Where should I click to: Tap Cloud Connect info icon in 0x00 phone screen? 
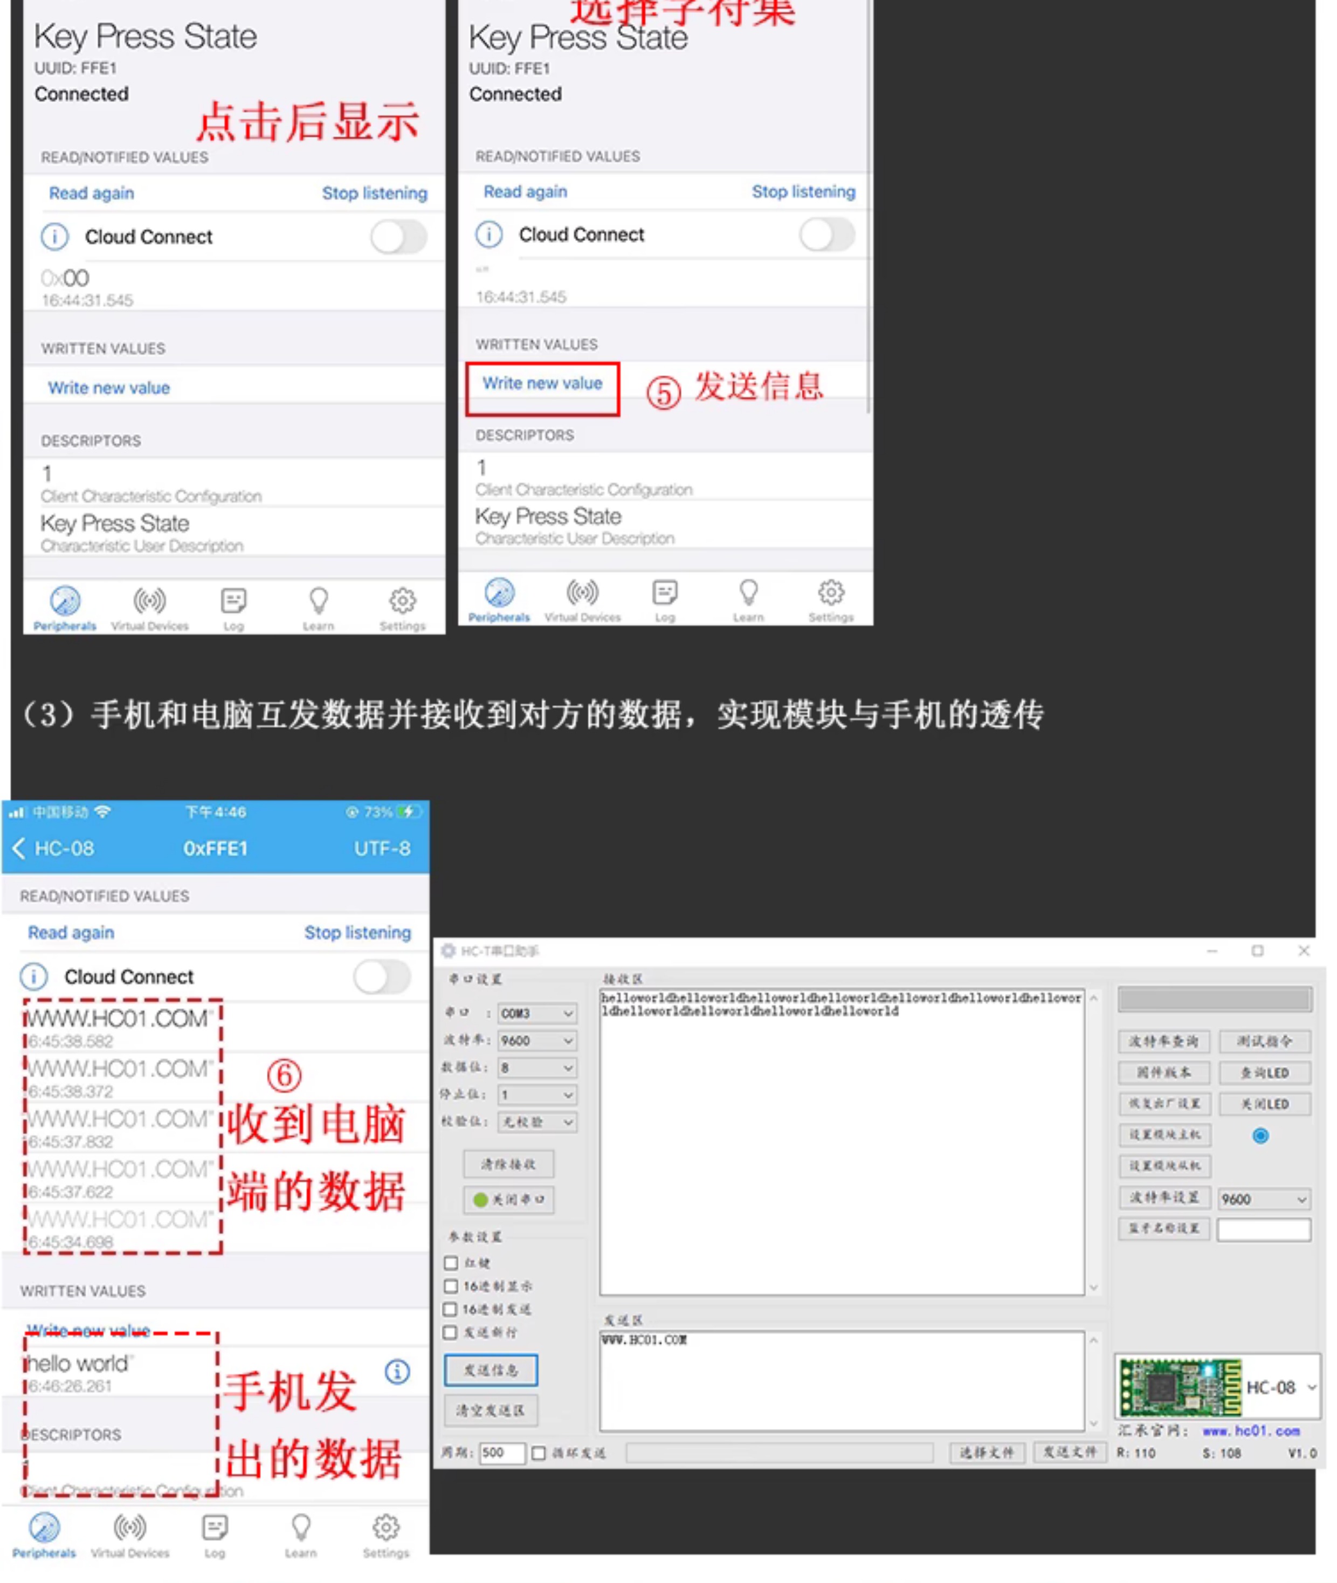point(54,237)
